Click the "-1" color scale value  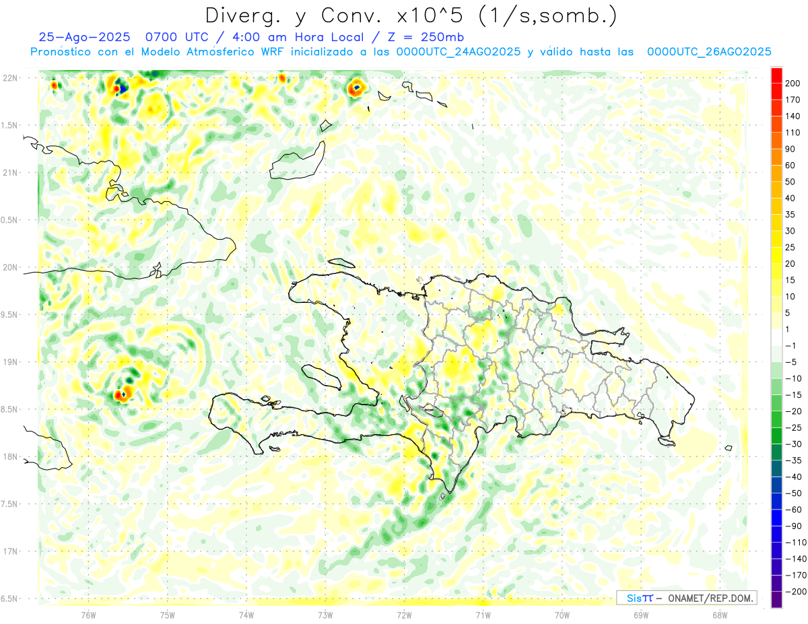pyautogui.click(x=792, y=346)
